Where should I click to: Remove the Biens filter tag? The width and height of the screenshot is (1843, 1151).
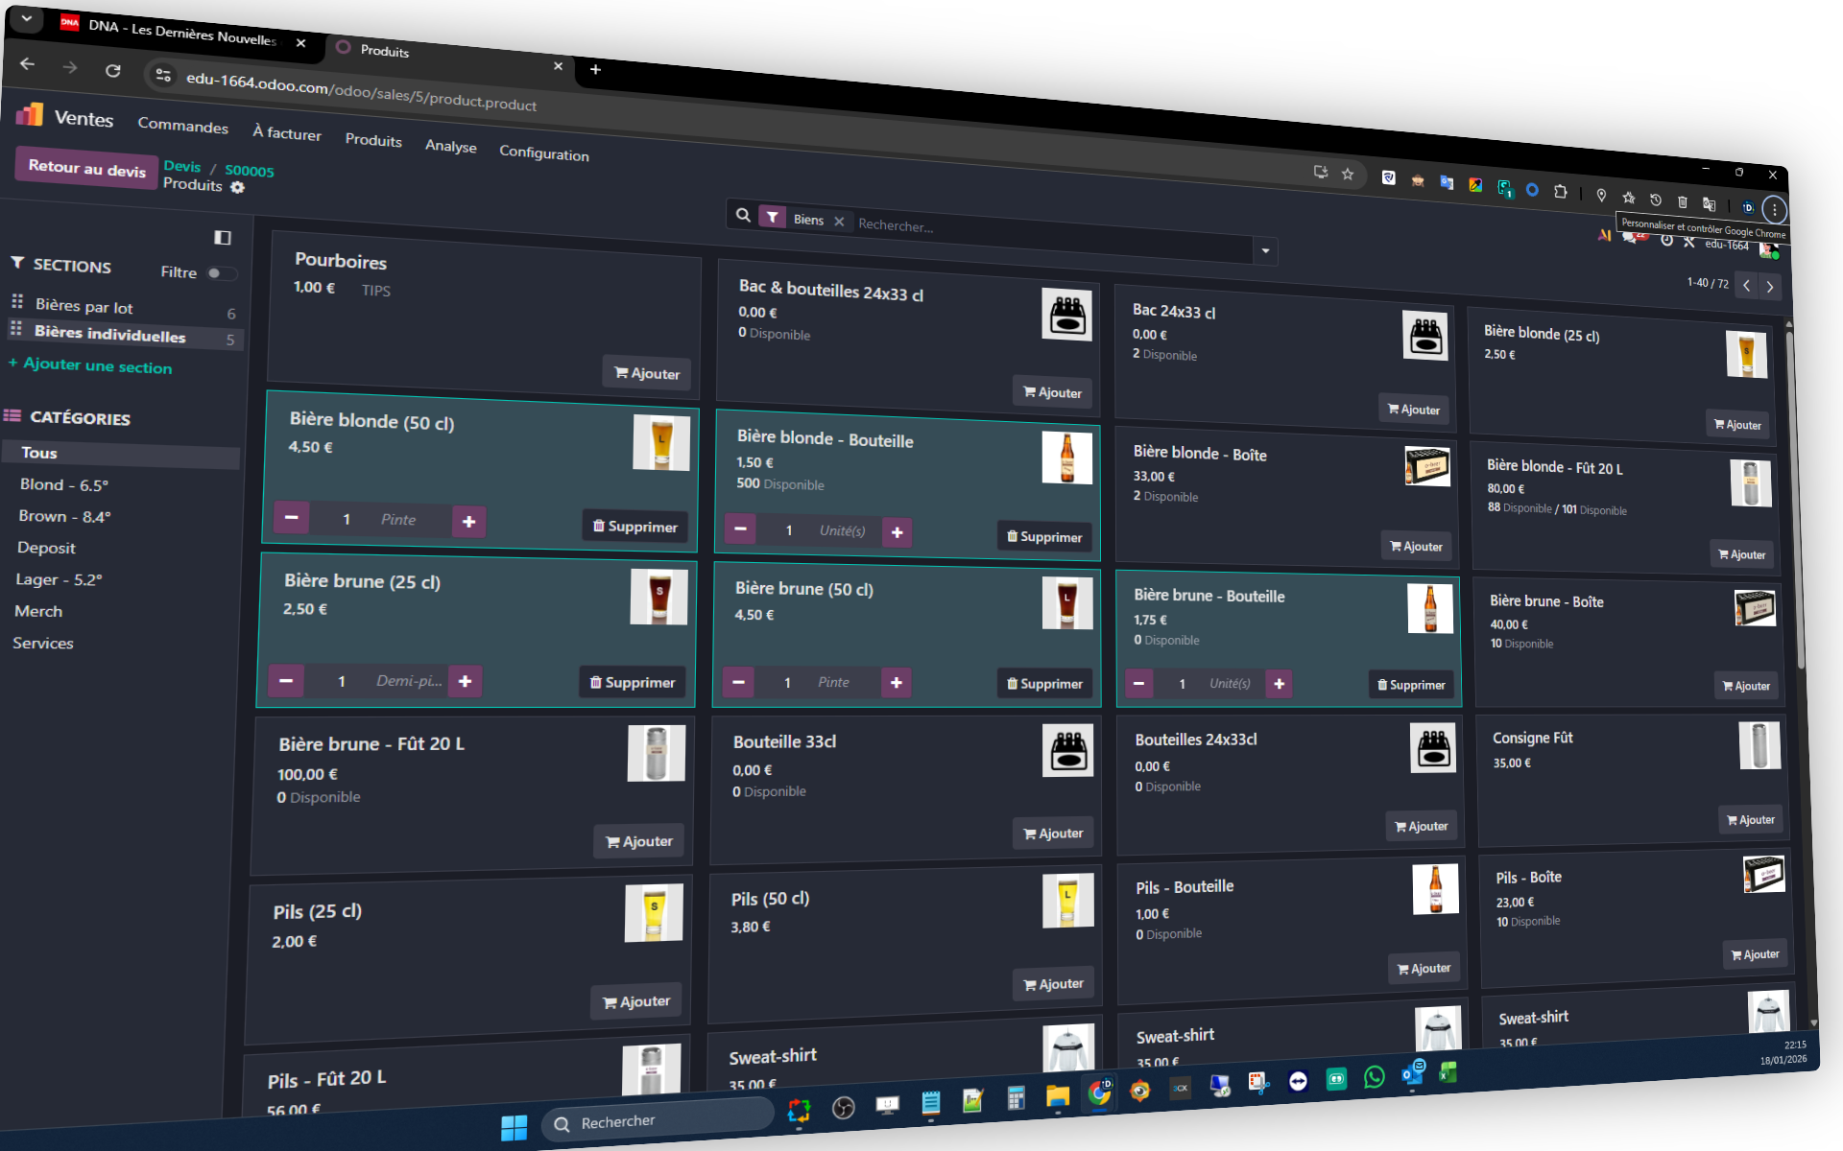click(x=839, y=222)
